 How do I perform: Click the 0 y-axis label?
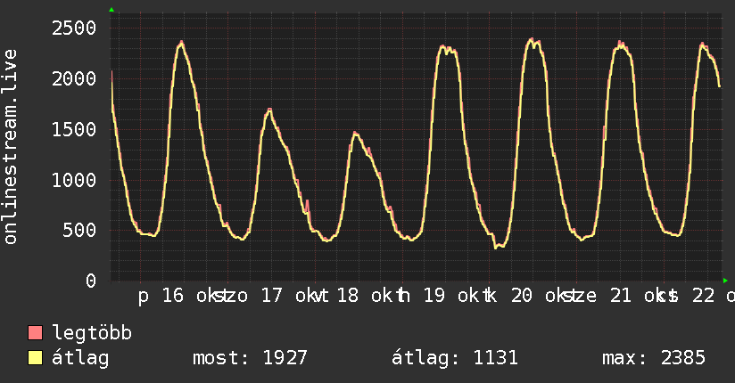tap(91, 281)
